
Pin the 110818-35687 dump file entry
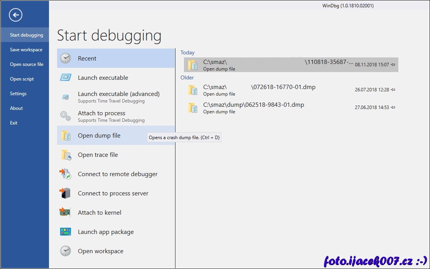393,65
